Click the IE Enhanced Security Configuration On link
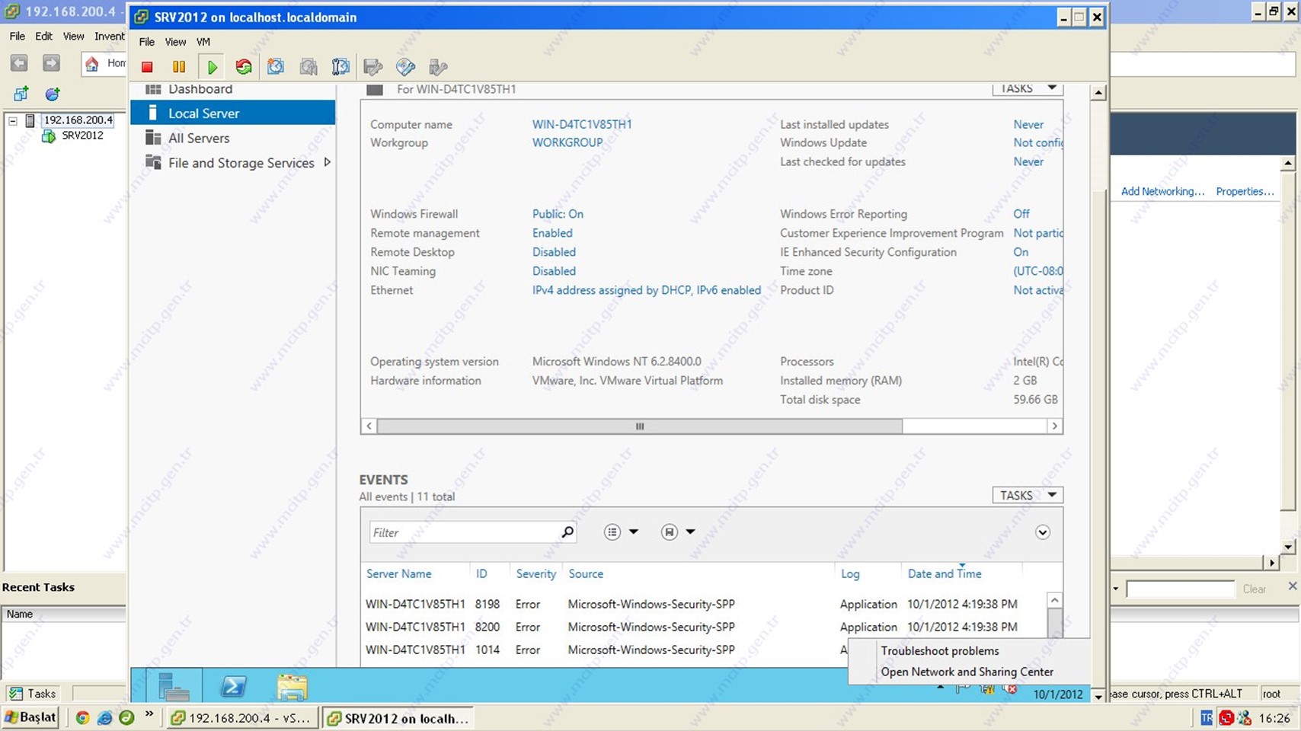The image size is (1301, 731). (1021, 252)
